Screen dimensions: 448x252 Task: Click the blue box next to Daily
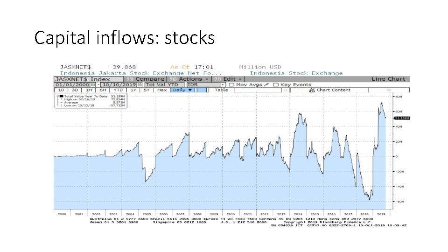tap(202, 90)
